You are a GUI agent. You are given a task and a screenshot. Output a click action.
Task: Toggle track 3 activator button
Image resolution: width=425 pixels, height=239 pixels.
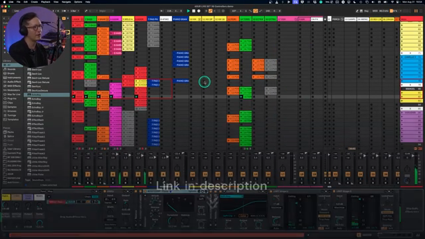click(x=100, y=174)
